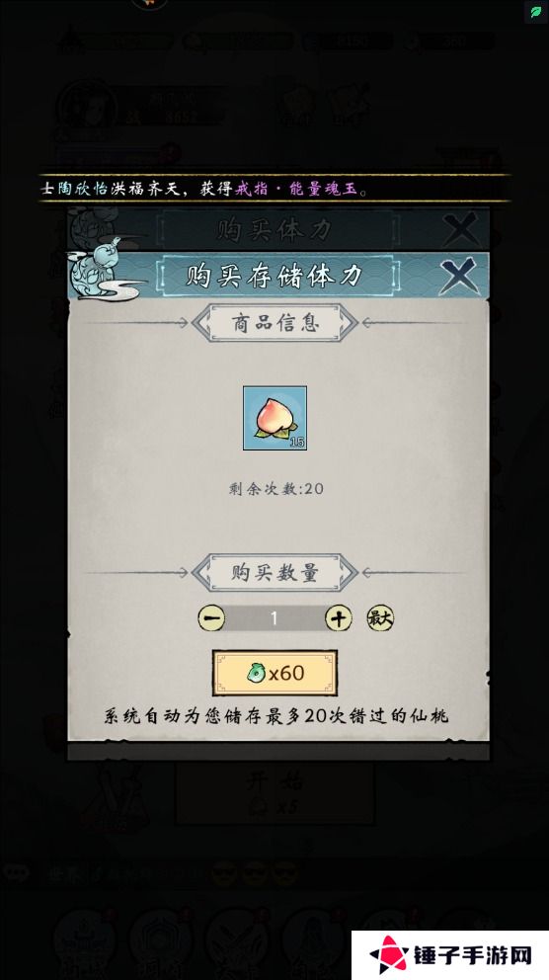Tap the first sunglasses emoji in chat
Viewport: 549px width, 980px height.
click(223, 873)
